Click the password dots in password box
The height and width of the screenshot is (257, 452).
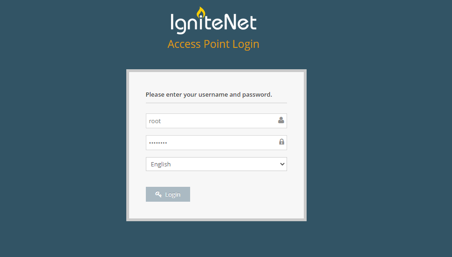pyautogui.click(x=158, y=143)
